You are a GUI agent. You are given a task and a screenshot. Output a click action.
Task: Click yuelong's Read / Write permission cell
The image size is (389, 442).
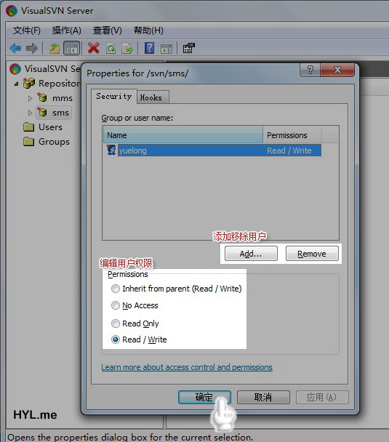pyautogui.click(x=289, y=150)
